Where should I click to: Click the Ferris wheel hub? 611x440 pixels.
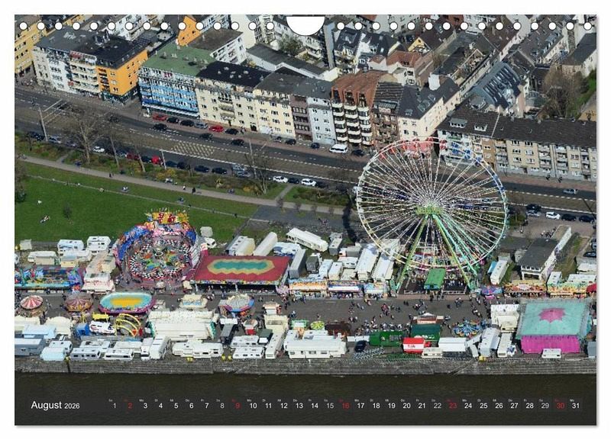[x=432, y=207]
